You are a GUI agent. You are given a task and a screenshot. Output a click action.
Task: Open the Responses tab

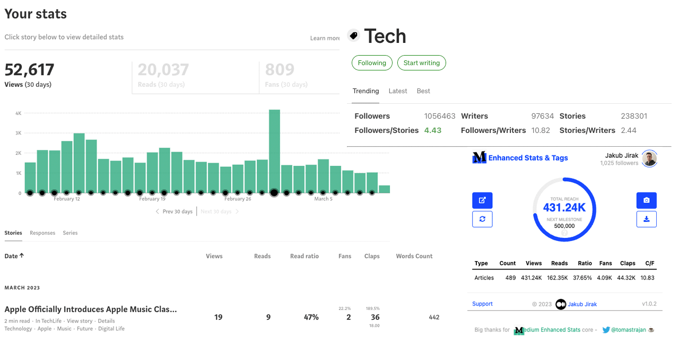point(42,233)
